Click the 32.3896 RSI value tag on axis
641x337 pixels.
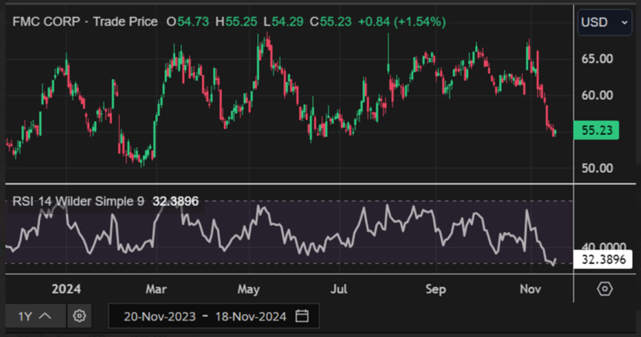click(x=602, y=259)
